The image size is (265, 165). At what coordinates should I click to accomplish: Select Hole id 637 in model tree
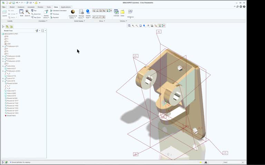coord(10,68)
